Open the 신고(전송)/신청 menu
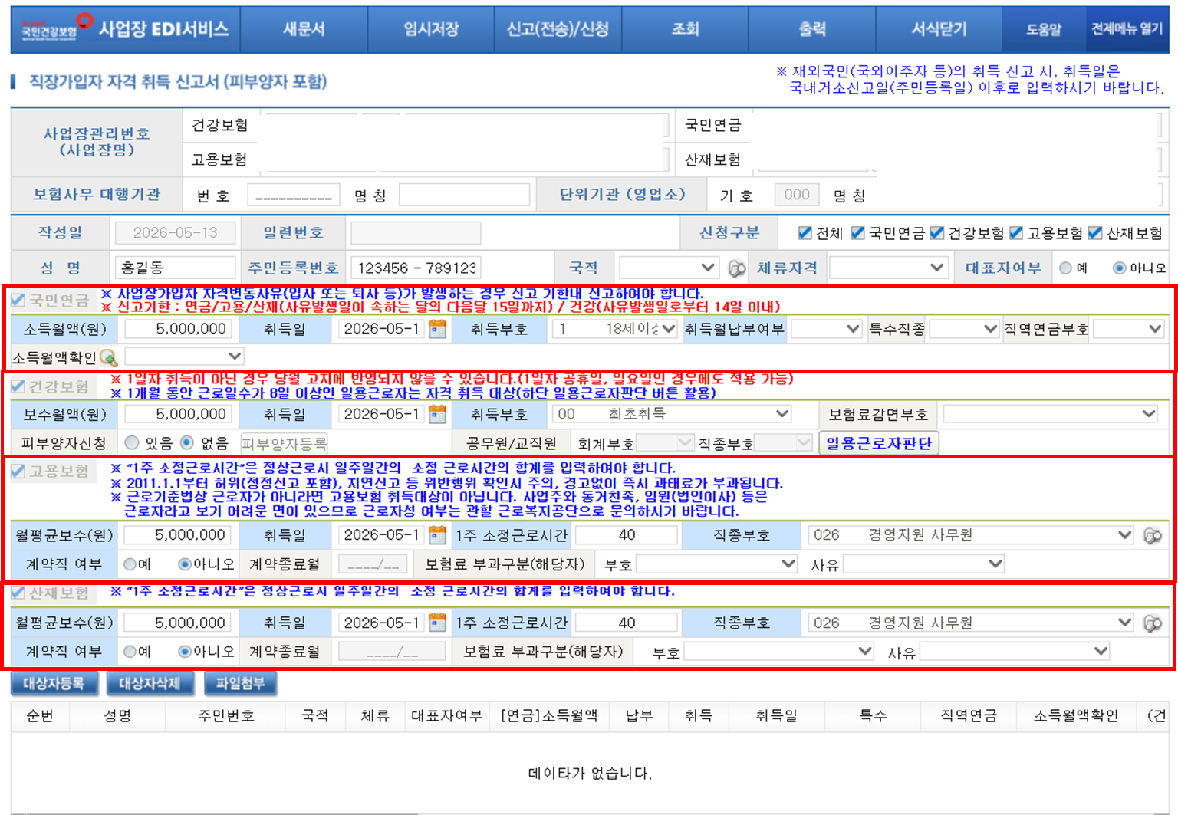 point(558,29)
